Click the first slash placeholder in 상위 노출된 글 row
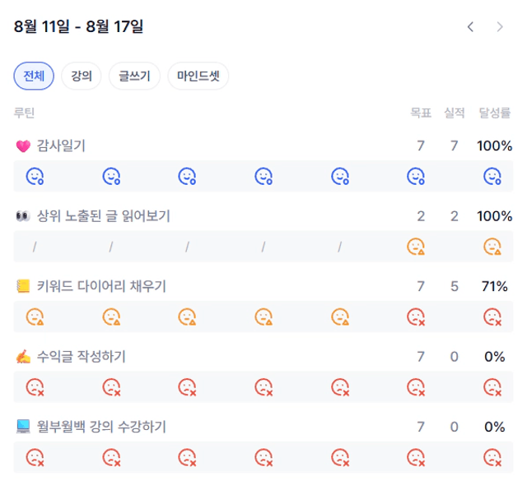The height and width of the screenshot is (490, 527). 35,246
